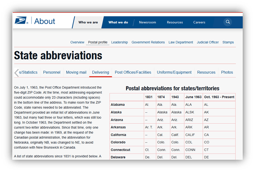Viewport: 255px width, 172px height.
Task: Open the blue bar Resources menu
Action: 175,23
